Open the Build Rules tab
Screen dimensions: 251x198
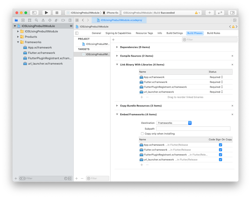click(214, 33)
